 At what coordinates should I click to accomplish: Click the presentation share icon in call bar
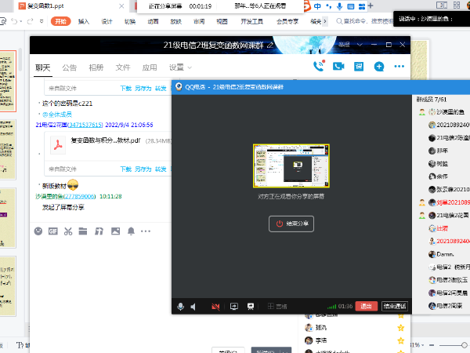[251, 306]
